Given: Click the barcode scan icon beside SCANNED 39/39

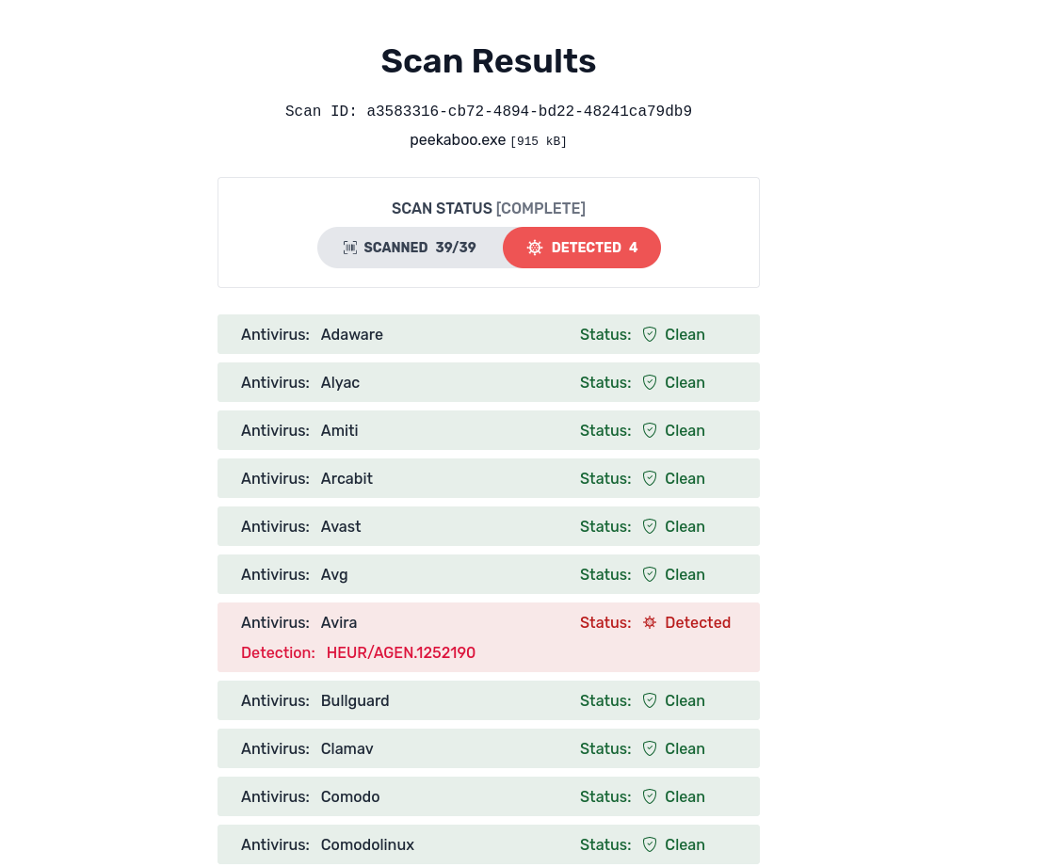Looking at the screenshot, I should click(x=349, y=247).
